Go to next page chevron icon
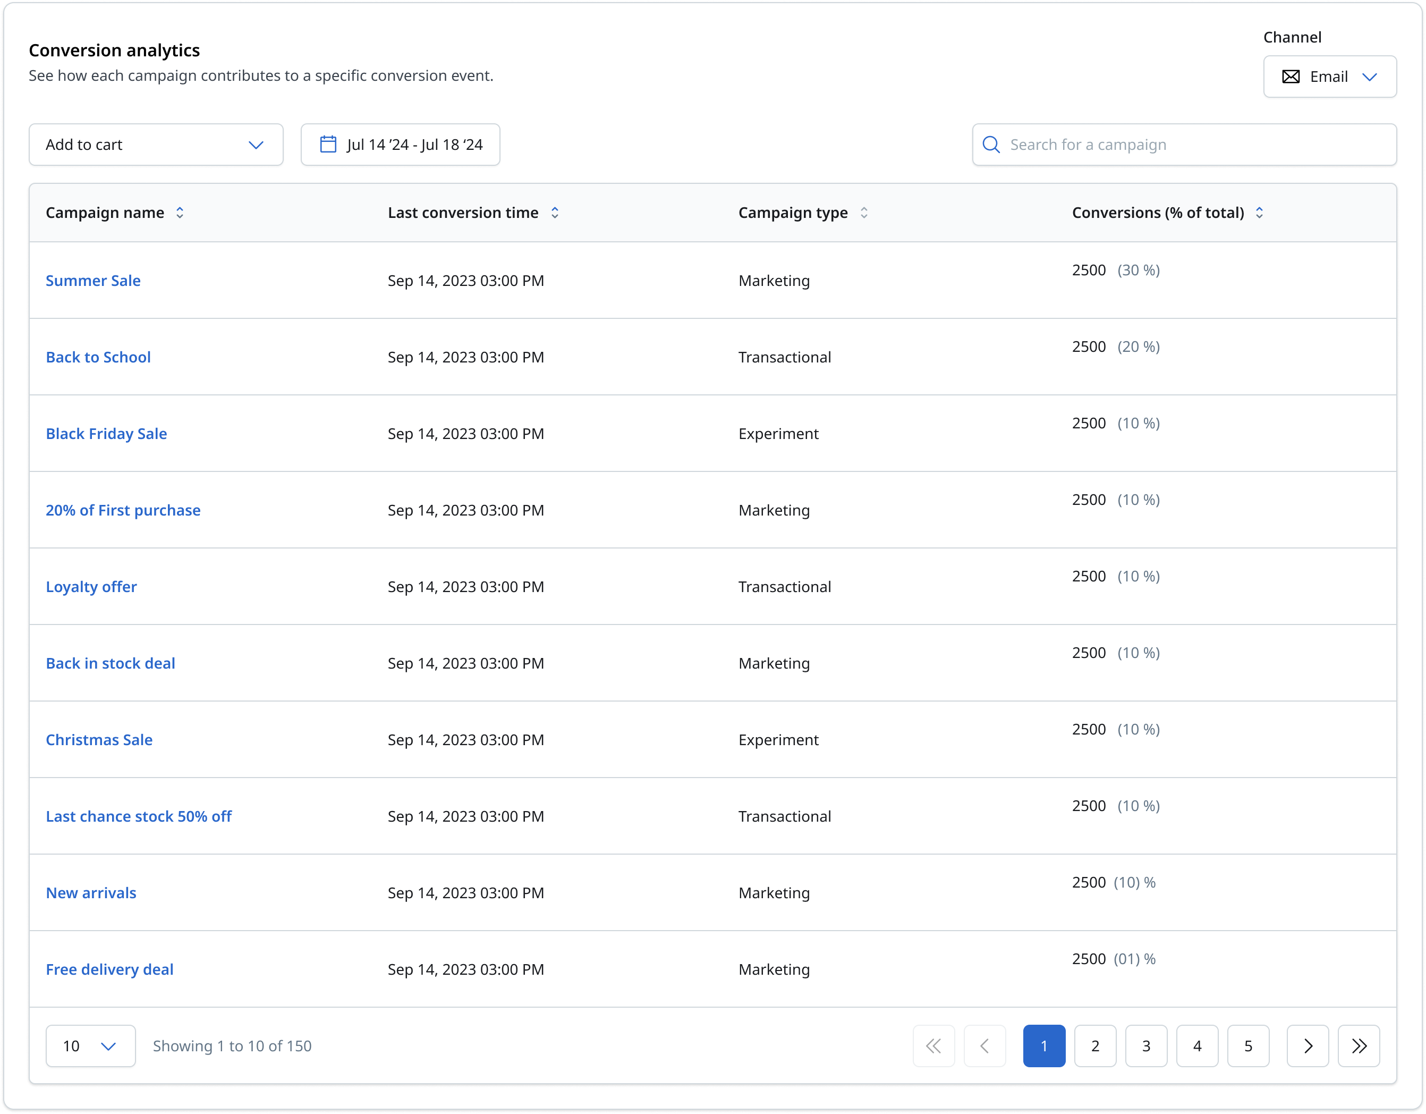 pyautogui.click(x=1307, y=1046)
